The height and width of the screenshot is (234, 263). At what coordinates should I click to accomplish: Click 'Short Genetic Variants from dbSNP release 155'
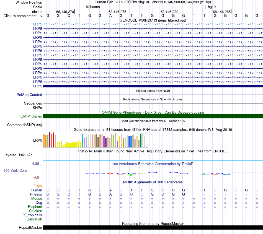[153, 121]
